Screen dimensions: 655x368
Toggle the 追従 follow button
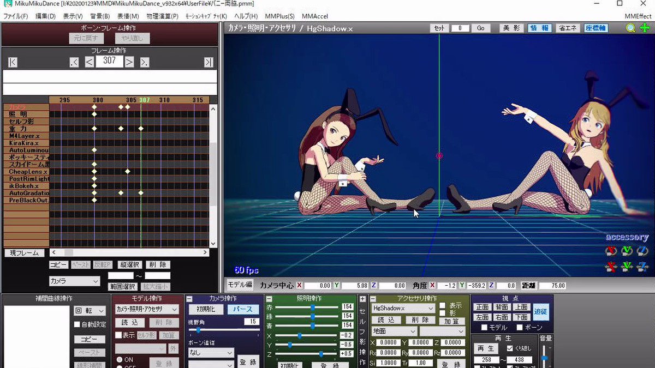tap(541, 311)
